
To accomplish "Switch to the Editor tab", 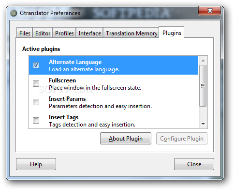I will (43, 33).
